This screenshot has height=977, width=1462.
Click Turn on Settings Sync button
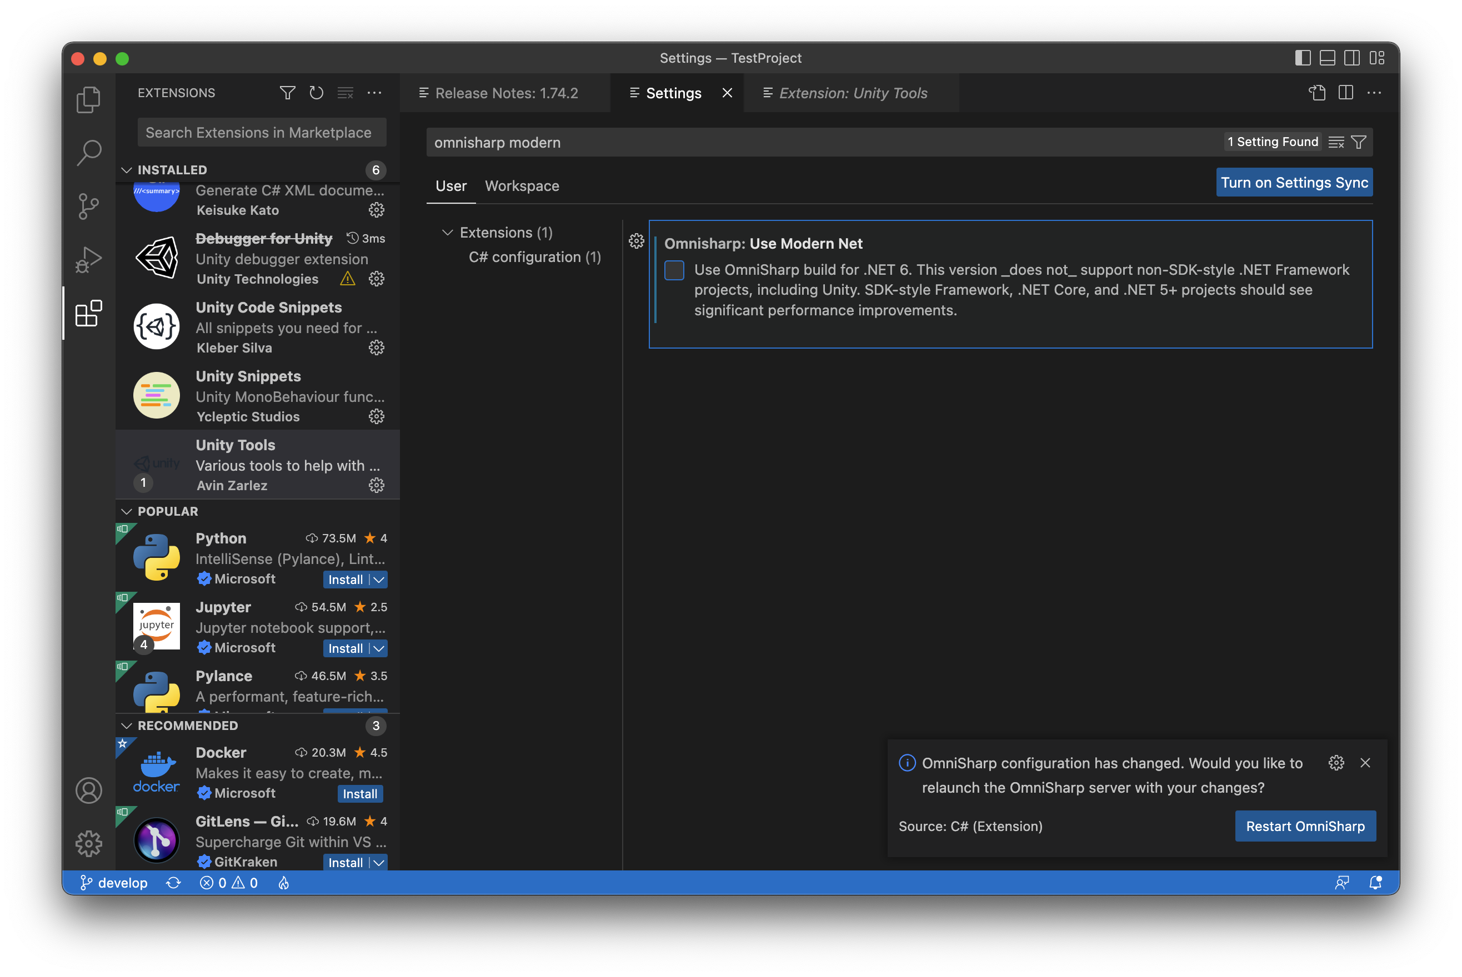[1294, 183]
